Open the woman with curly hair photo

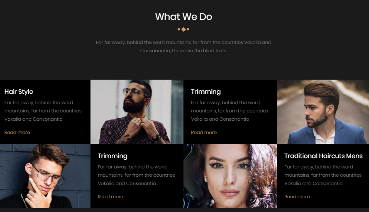(x=230, y=176)
